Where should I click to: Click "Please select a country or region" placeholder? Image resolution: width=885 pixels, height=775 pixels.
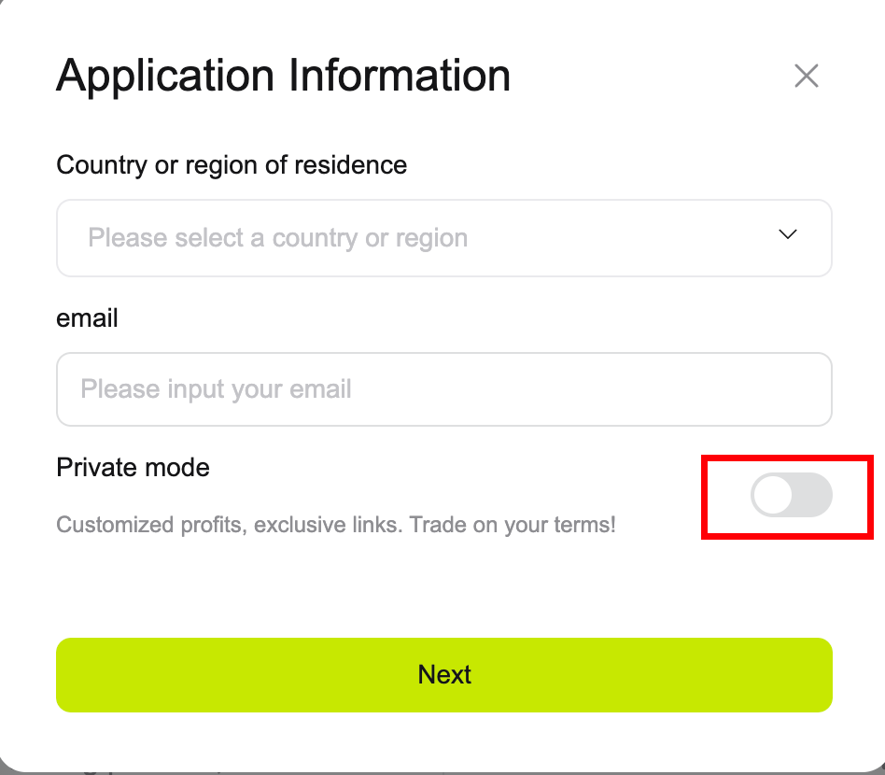(277, 238)
